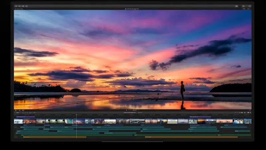Toggle the browser panel in top-right toolbar
Screen dimensions: 266x150
click(x=237, y=6)
